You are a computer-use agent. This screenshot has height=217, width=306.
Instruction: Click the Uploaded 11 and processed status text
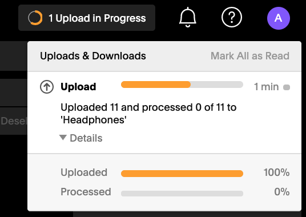click(148, 114)
